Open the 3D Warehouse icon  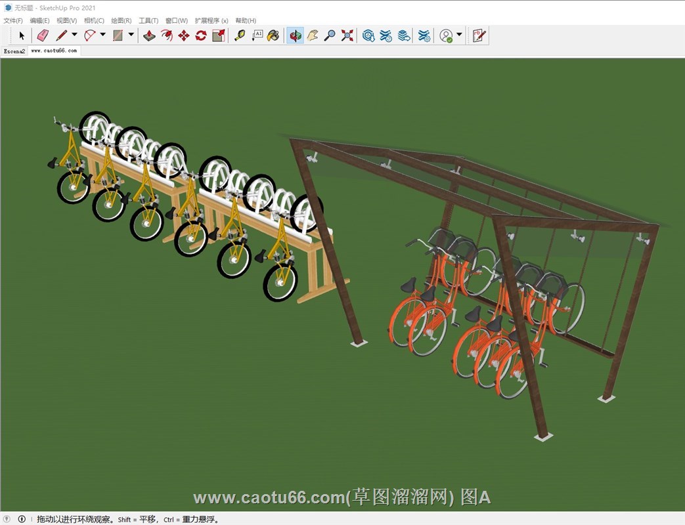369,35
